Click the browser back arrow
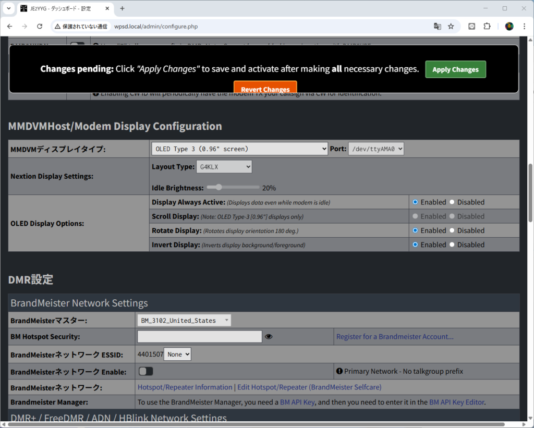Image resolution: width=534 pixels, height=428 pixels. (10, 27)
